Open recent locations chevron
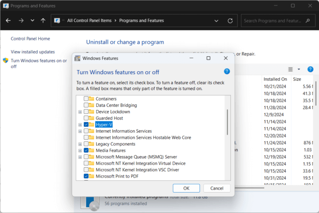 point(32,20)
